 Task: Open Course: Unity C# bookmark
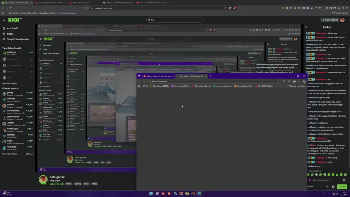tap(180, 86)
